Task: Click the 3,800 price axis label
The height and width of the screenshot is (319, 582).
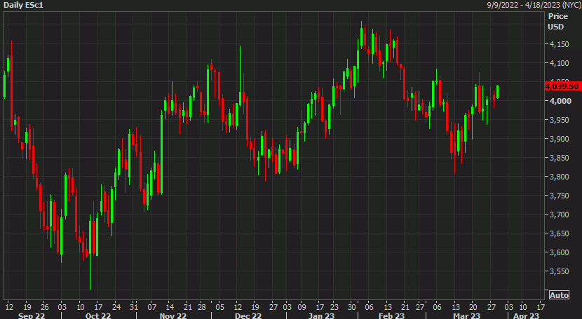Action: coord(559,177)
